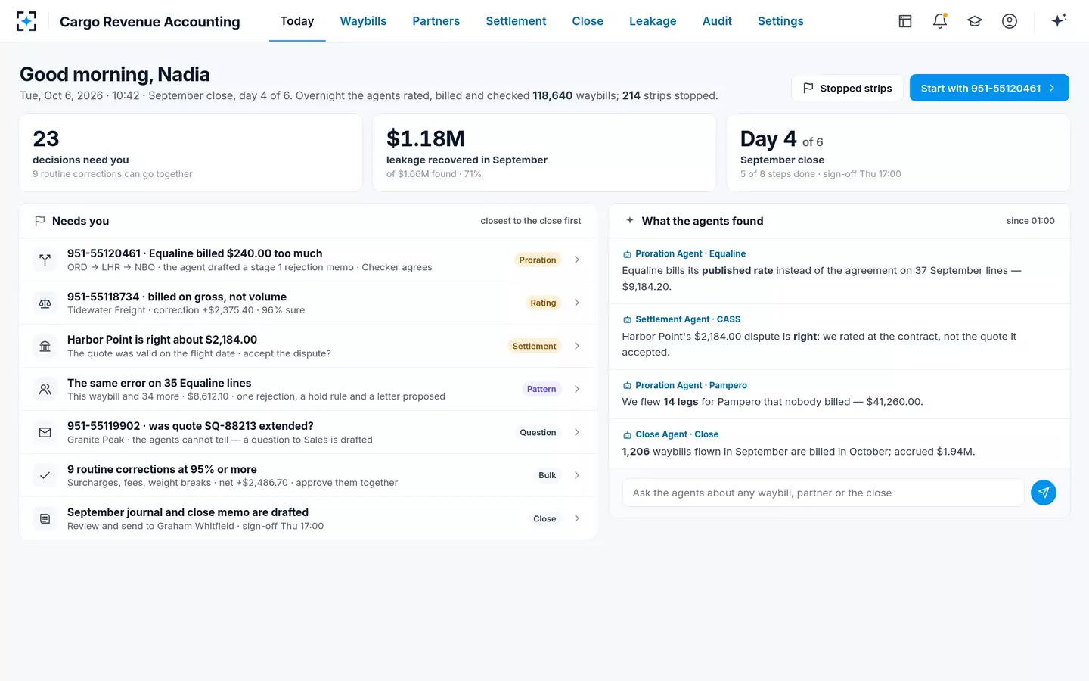The width and height of the screenshot is (1089, 681).
Task: Switch to the Waybills tab
Action: 363,21
